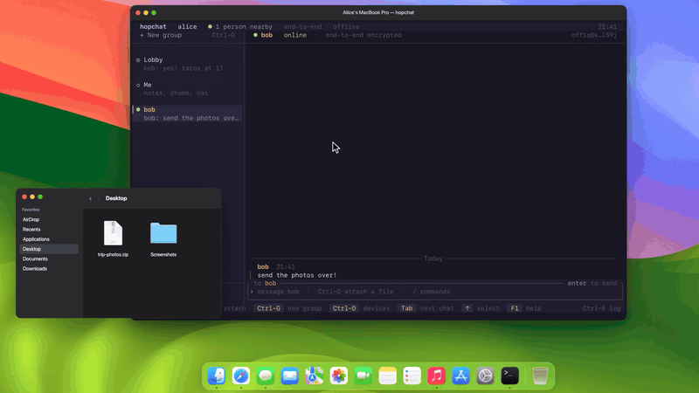Click the 'bob' name in chat header
The width and height of the screenshot is (699, 393).
266,35
